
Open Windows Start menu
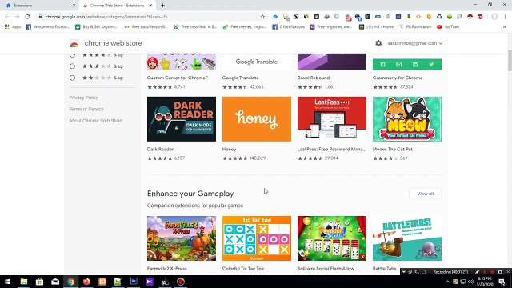(x=7, y=282)
